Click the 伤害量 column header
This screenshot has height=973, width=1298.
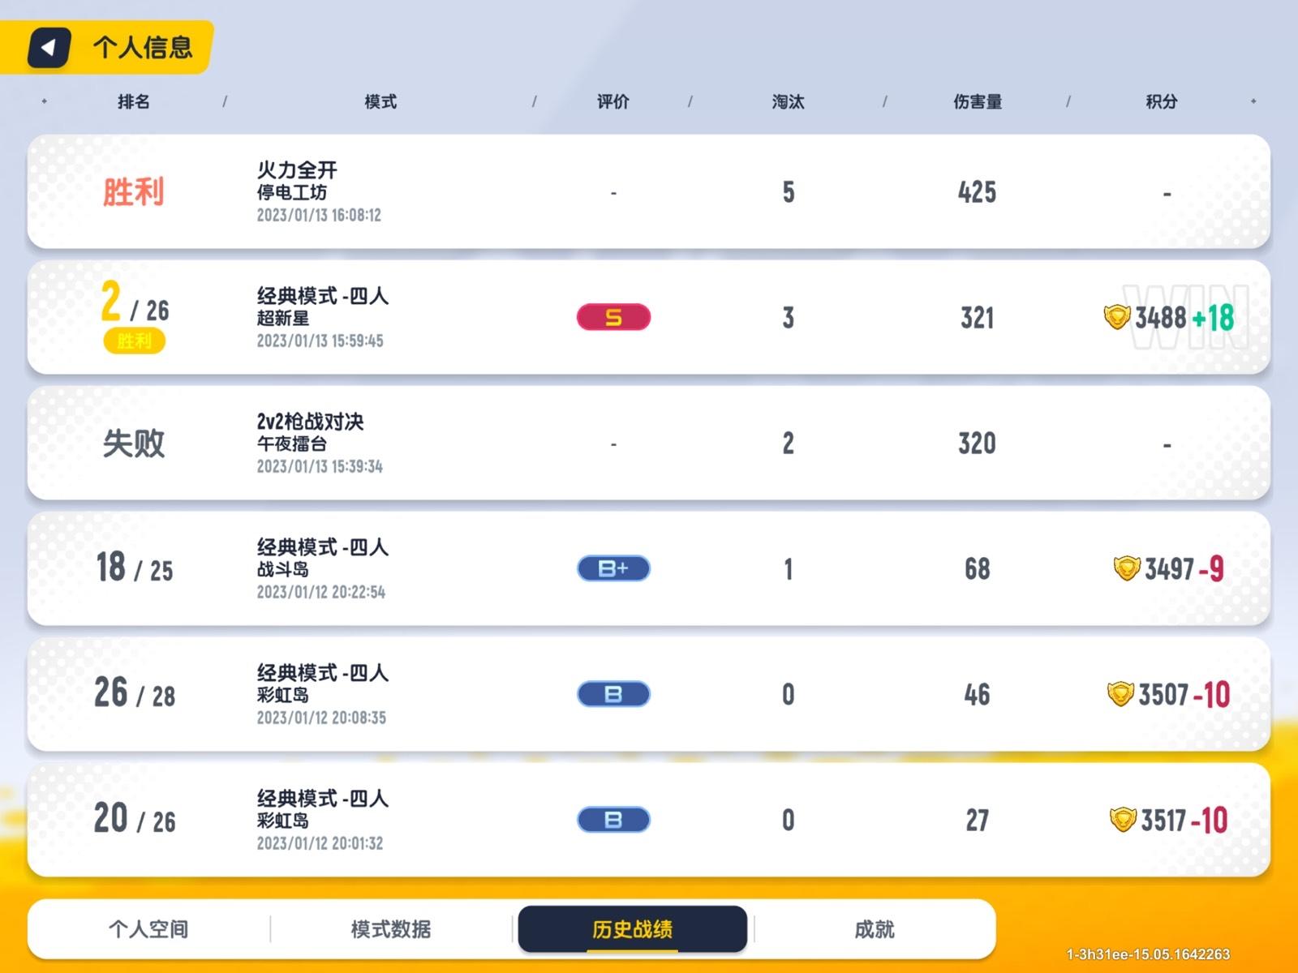point(978,101)
